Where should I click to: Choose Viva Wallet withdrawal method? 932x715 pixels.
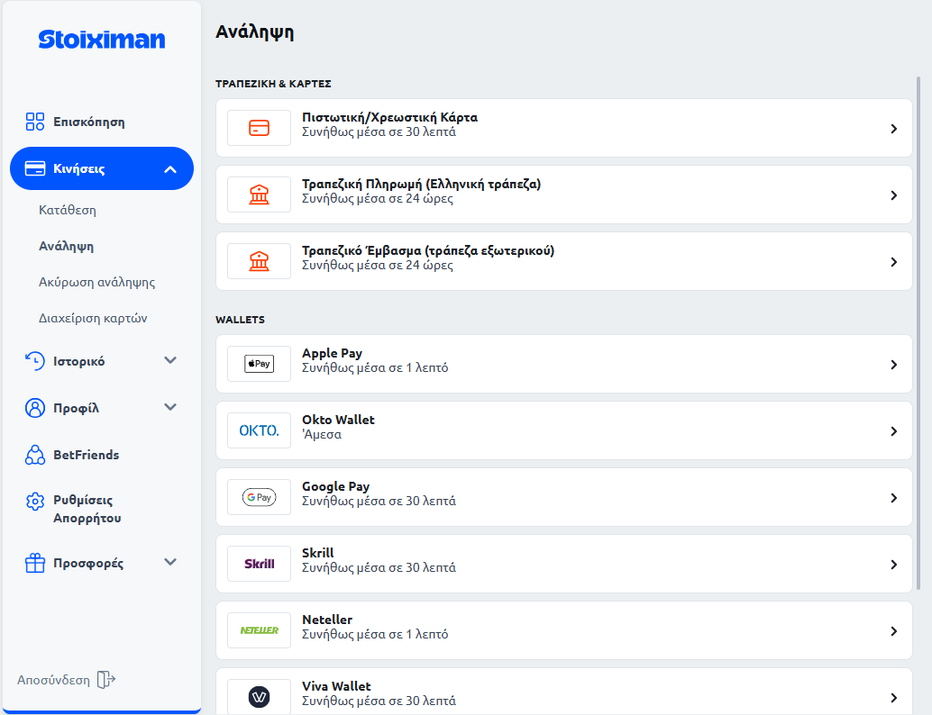(x=563, y=694)
